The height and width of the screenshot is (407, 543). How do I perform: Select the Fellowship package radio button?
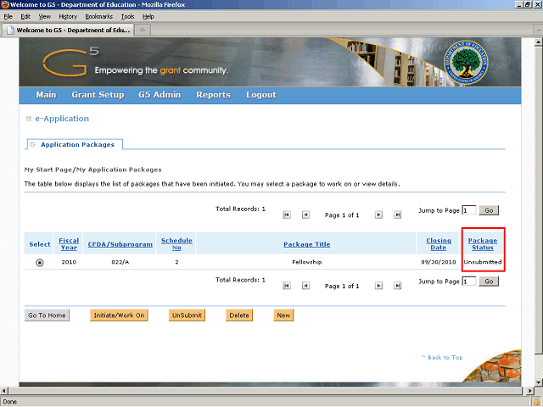(x=40, y=263)
